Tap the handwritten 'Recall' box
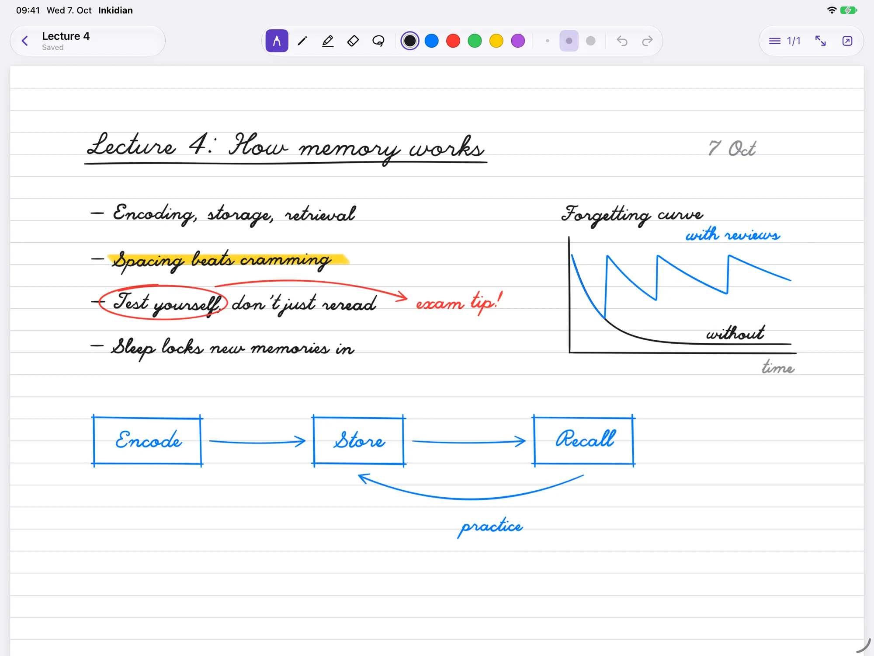Viewport: 874px width, 656px height. point(584,440)
